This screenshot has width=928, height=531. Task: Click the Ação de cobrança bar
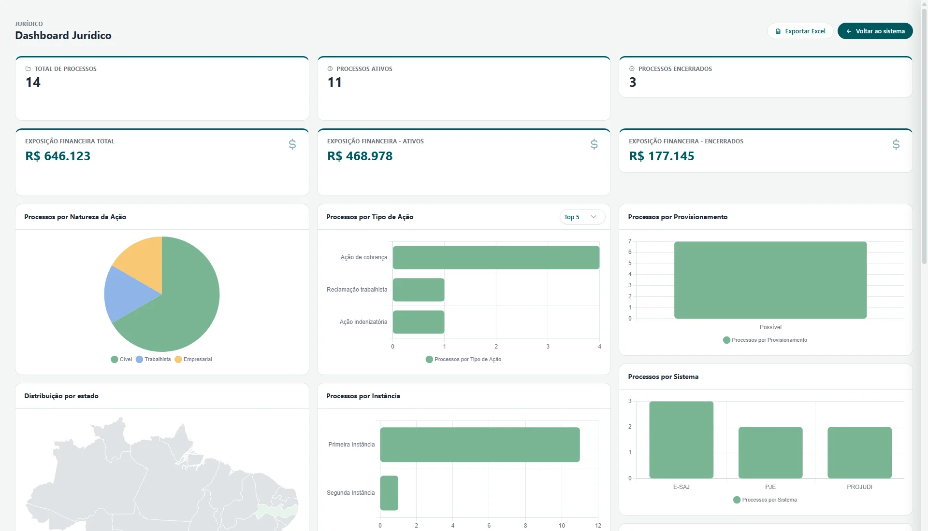coord(496,257)
